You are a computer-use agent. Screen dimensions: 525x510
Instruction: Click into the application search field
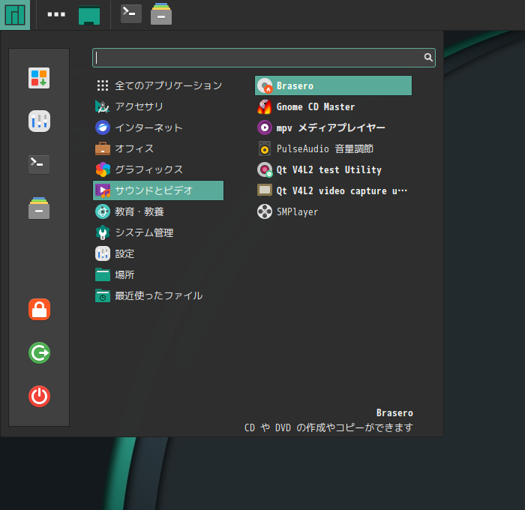point(264,58)
